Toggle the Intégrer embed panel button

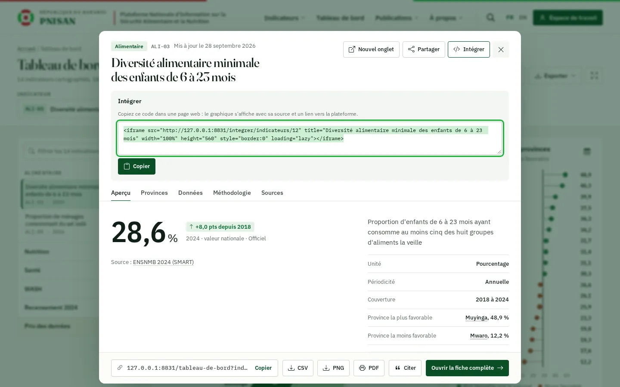coord(468,49)
